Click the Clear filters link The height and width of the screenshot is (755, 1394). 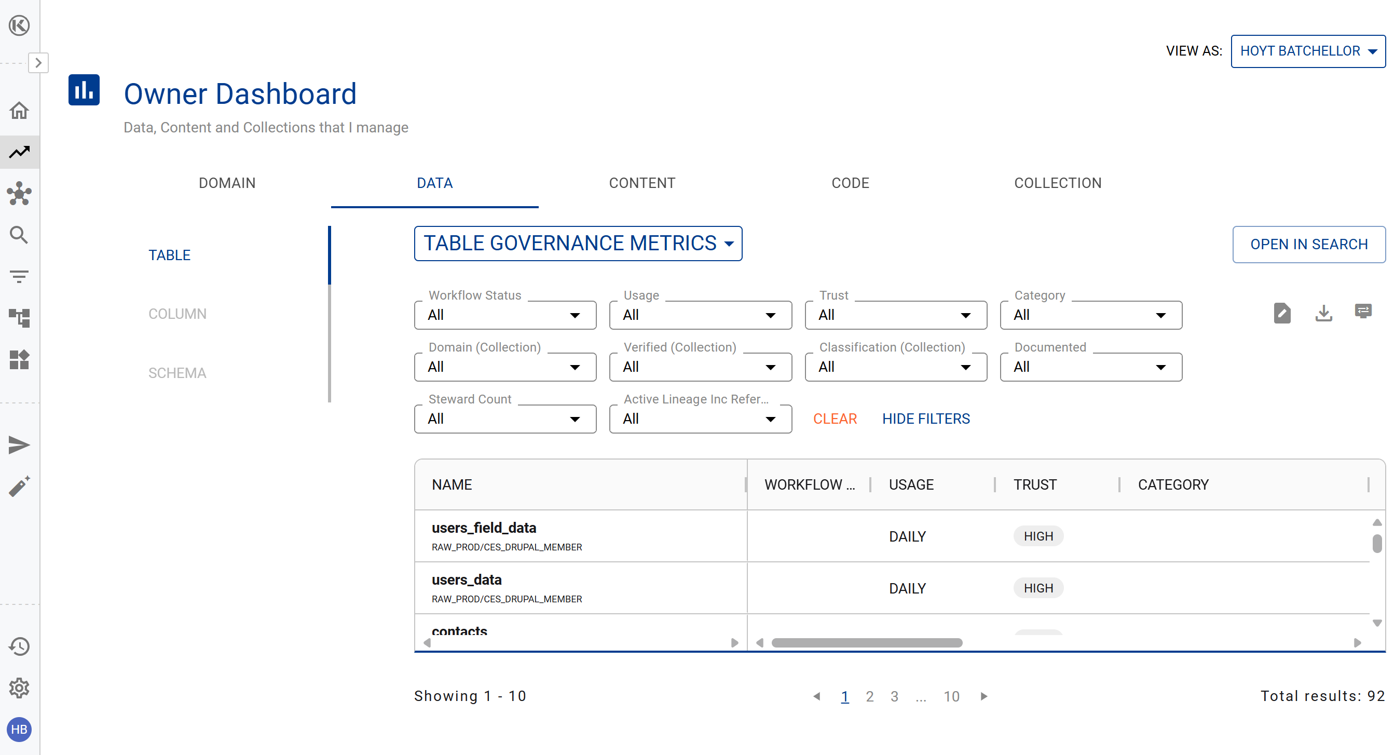[835, 419]
